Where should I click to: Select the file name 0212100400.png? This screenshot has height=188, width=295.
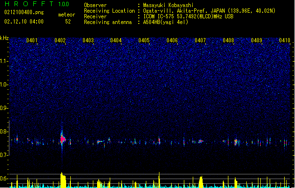coord(24,12)
